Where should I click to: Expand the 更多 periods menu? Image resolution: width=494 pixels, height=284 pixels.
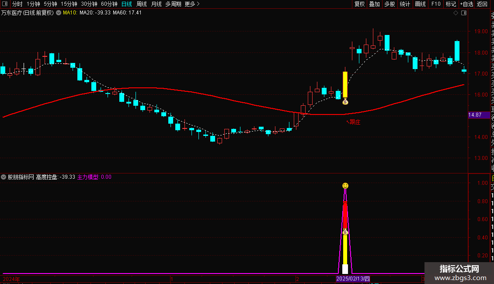[192, 4]
